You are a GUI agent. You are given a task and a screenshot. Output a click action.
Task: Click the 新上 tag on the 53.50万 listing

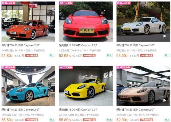click(167, 55)
